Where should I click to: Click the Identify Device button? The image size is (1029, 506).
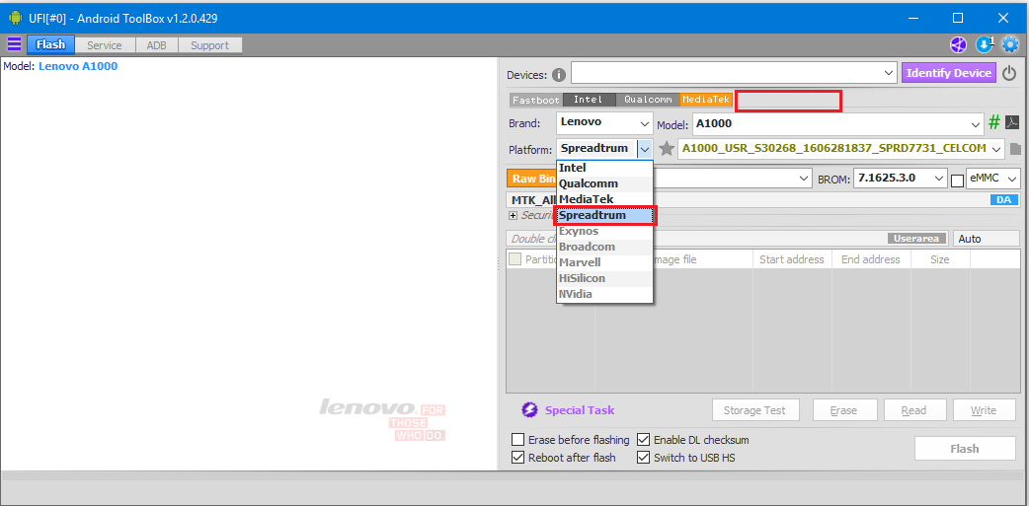point(949,73)
